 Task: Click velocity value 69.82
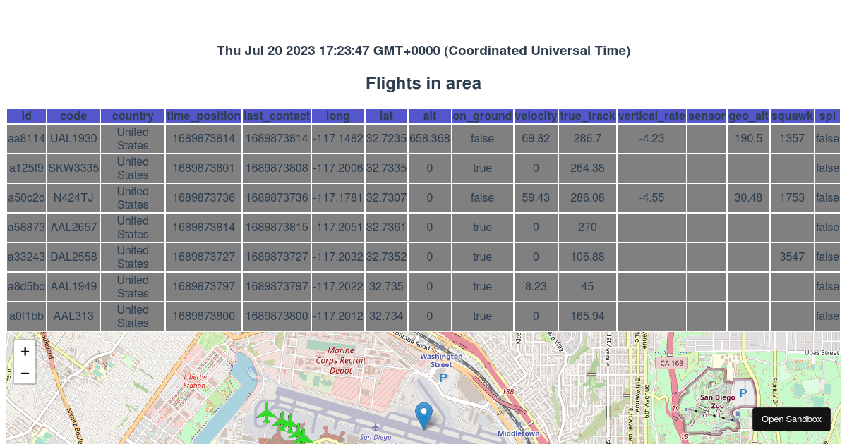pos(536,139)
